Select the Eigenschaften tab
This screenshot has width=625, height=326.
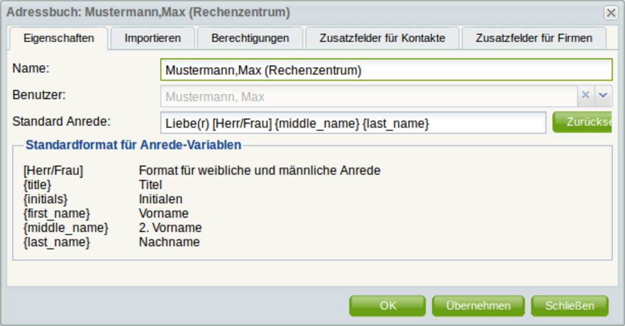pos(59,38)
